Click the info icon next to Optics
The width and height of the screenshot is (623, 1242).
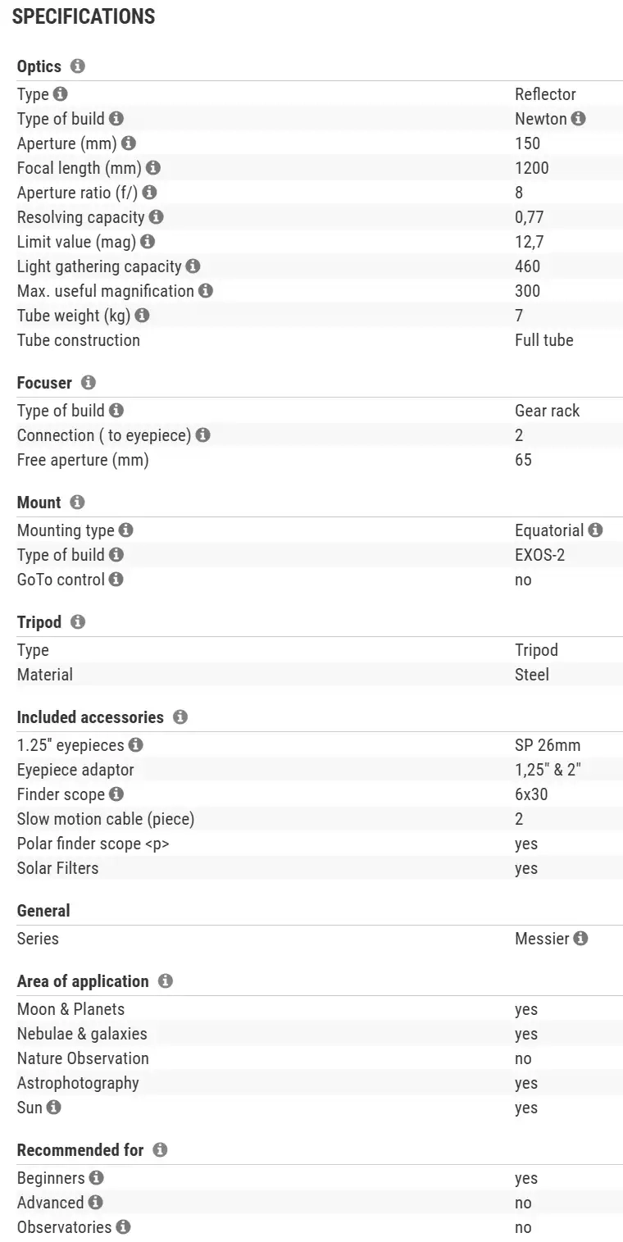(78, 66)
